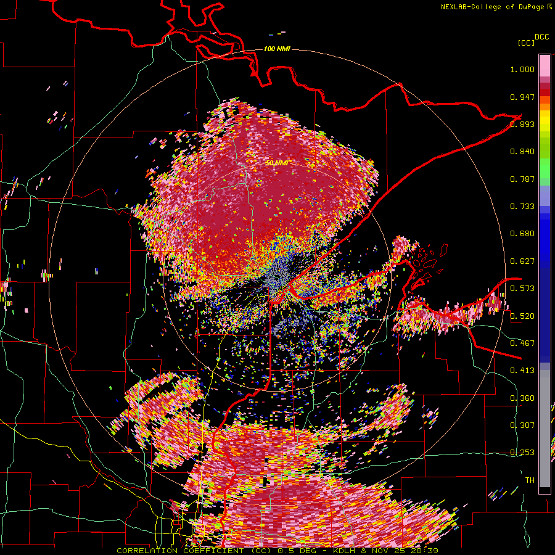Click the 0.733 color scale value
The image size is (555, 555).
(x=522, y=207)
